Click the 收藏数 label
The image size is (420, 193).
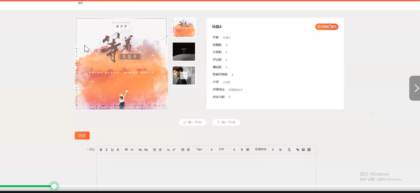217,45
